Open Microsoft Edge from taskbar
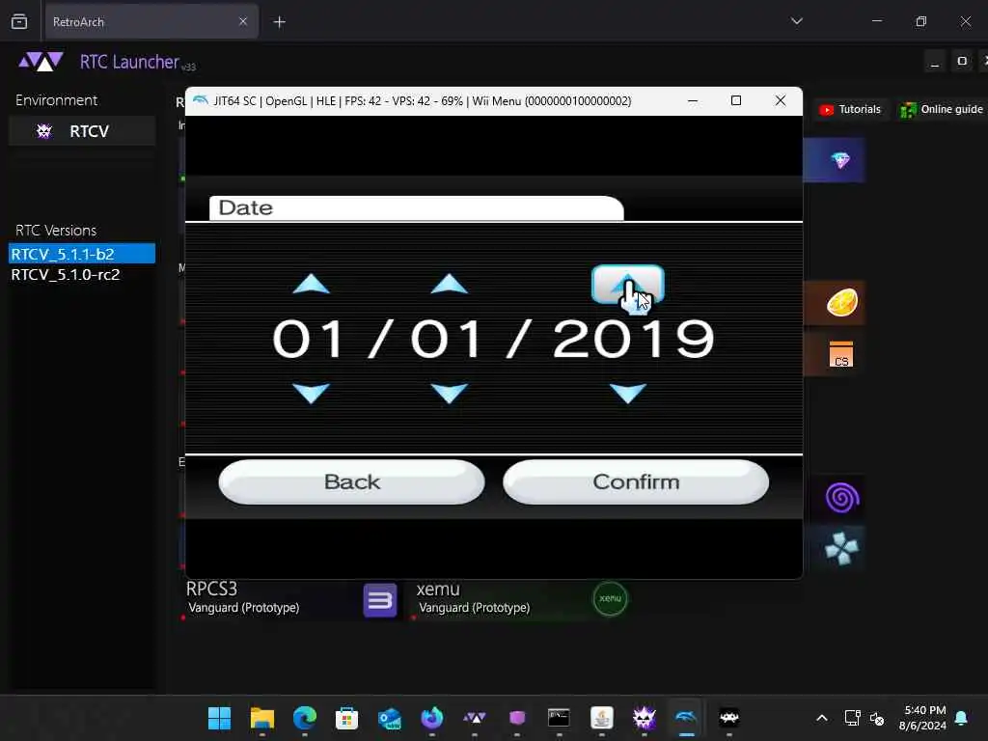This screenshot has width=988, height=741. [x=305, y=718]
